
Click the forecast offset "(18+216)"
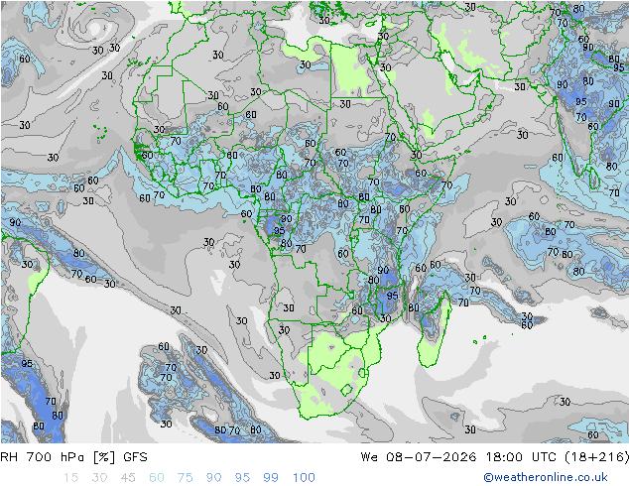(596, 457)
